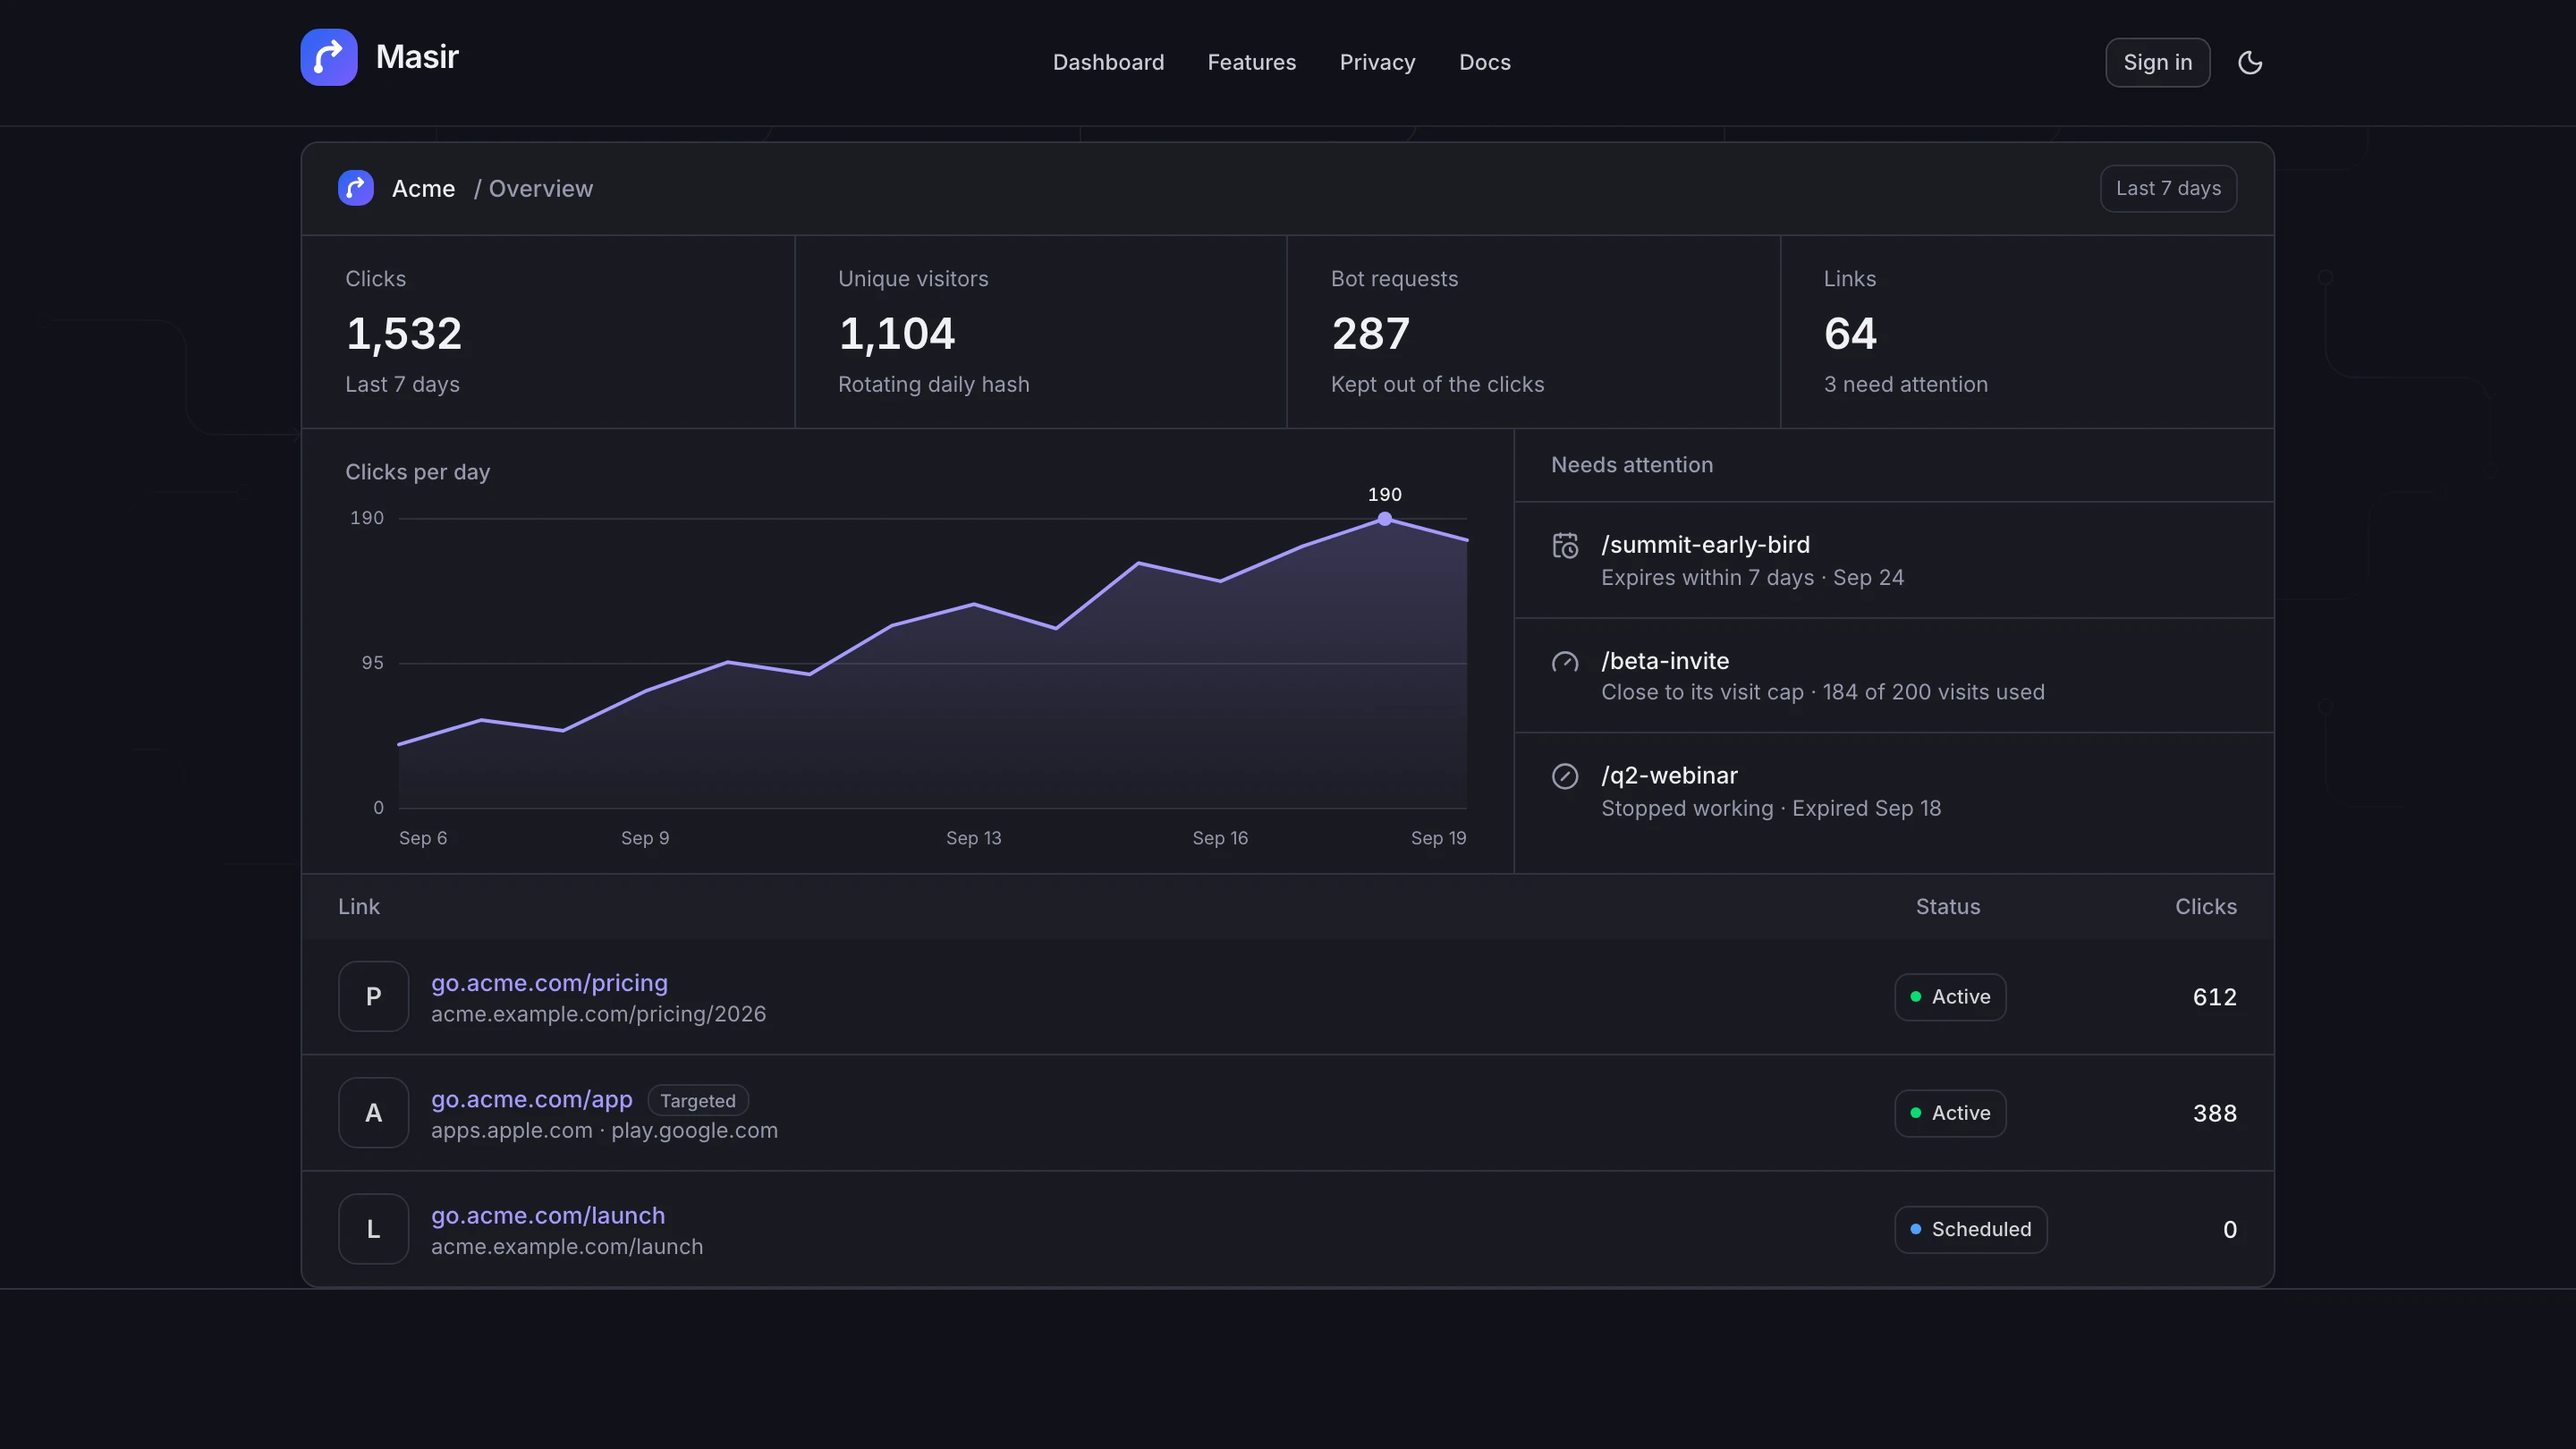Select /summit-early-bird attention item
The image size is (2576, 1449).
pyautogui.click(x=1894, y=560)
